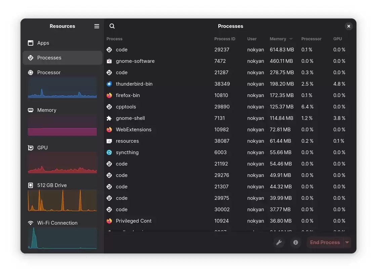Viewport: 377px width, 276px height.
Task: Click the wrench process options icon
Action: pos(279,242)
